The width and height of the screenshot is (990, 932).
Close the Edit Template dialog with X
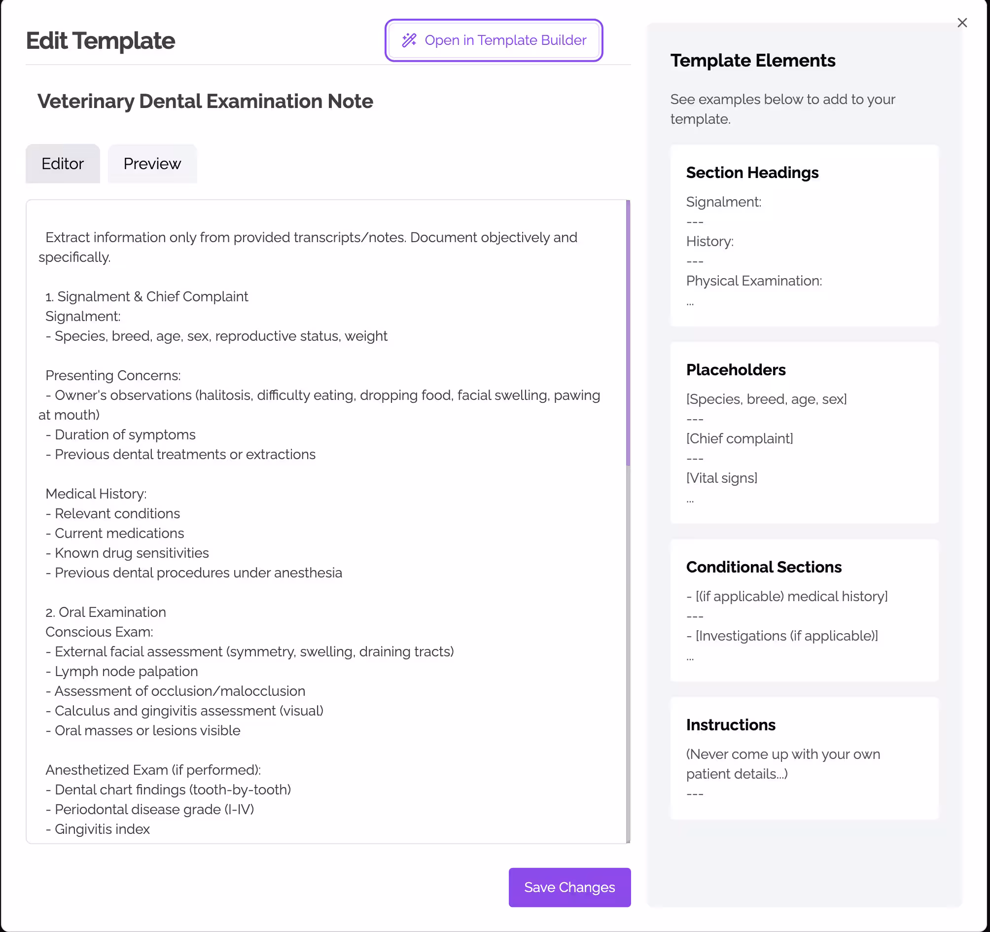pyautogui.click(x=961, y=23)
